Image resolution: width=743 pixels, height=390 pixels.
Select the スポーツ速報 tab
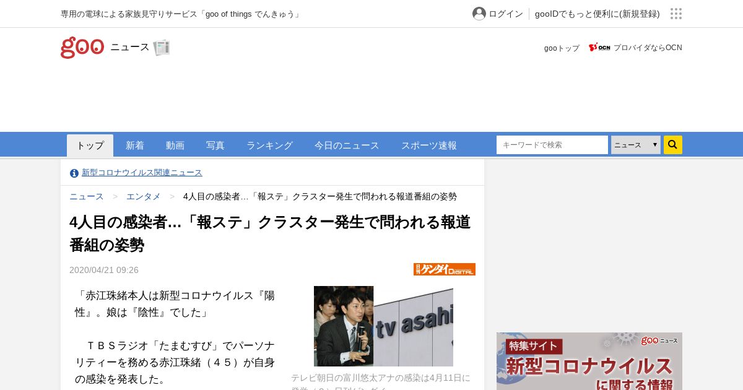tap(429, 145)
